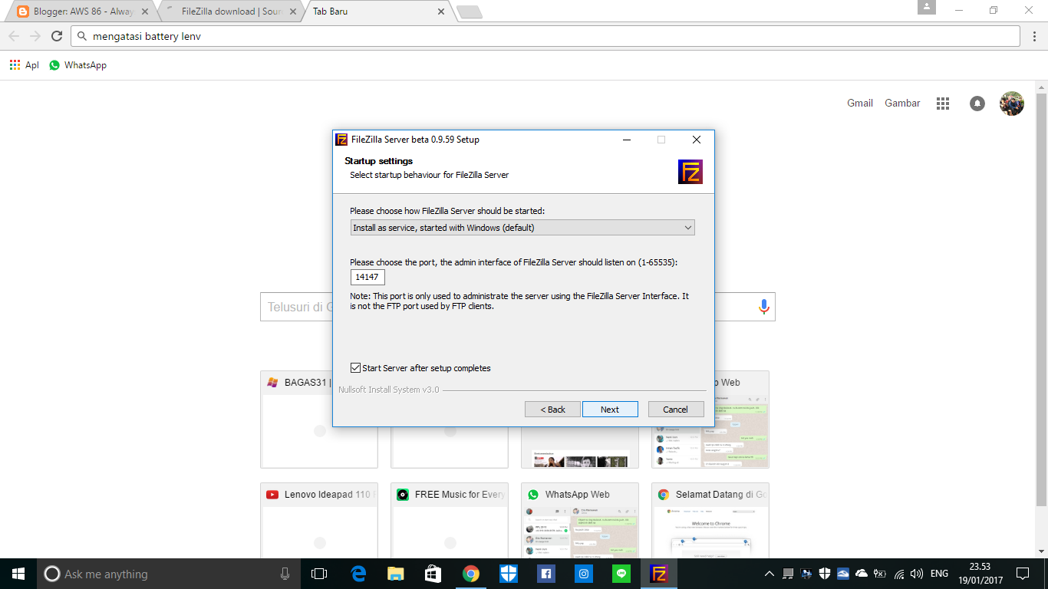Viewport: 1048px width, 589px height.
Task: Open the Gmail link
Action: 860,103
